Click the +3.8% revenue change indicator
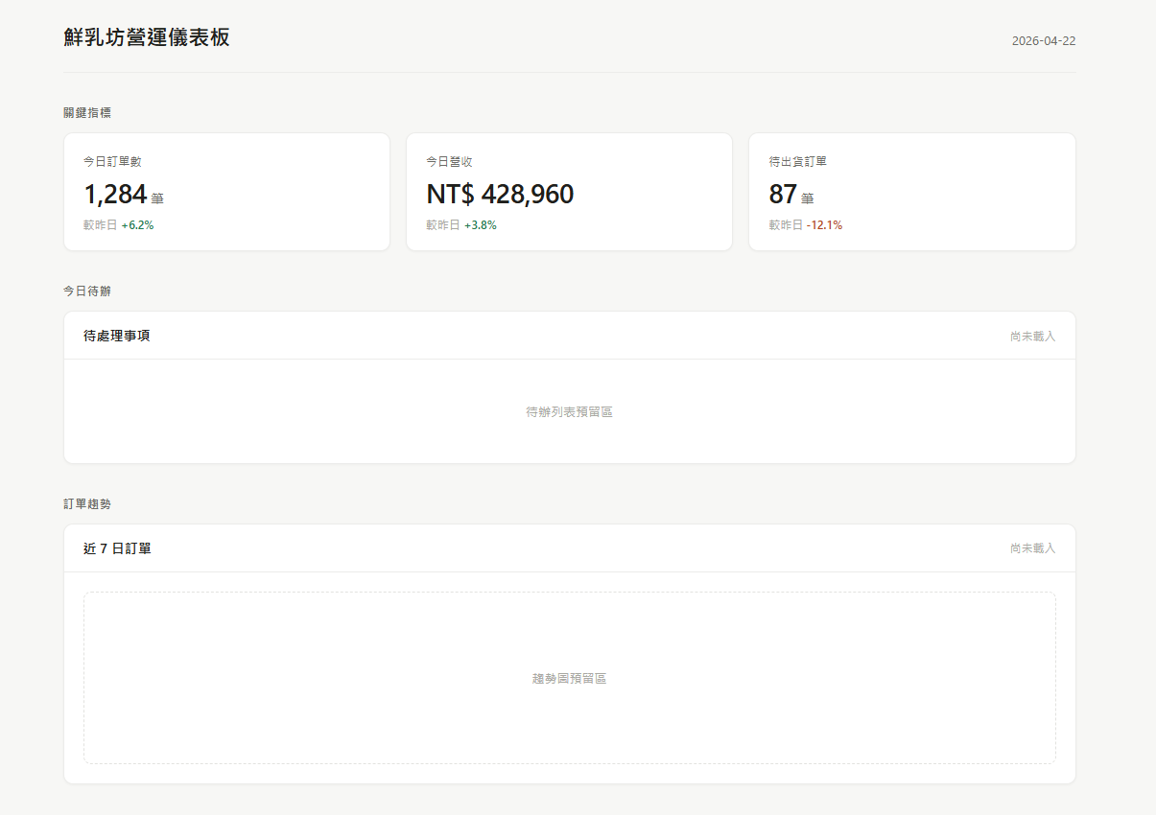 tap(480, 225)
